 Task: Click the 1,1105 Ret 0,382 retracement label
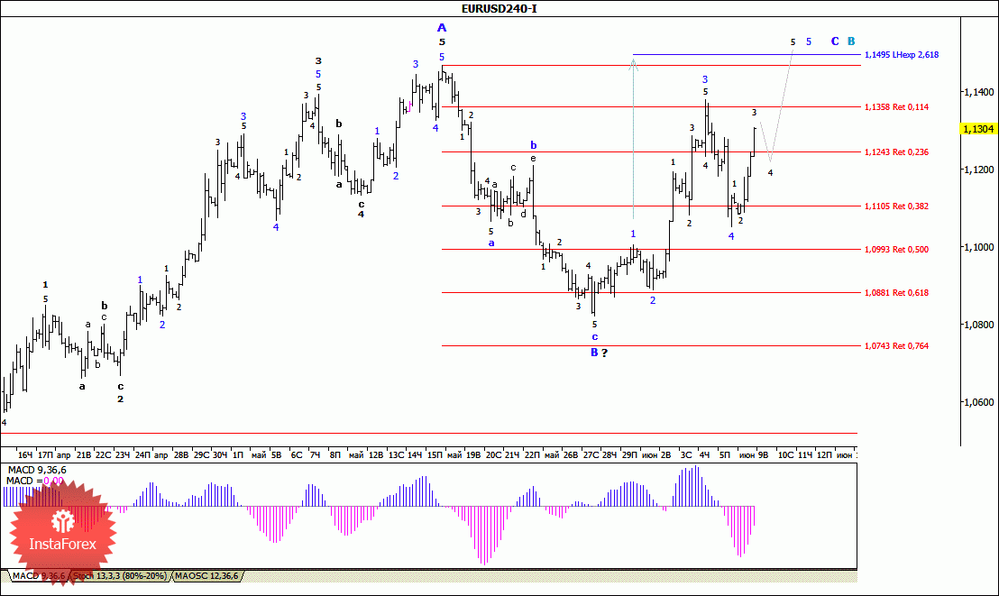pyautogui.click(x=896, y=206)
